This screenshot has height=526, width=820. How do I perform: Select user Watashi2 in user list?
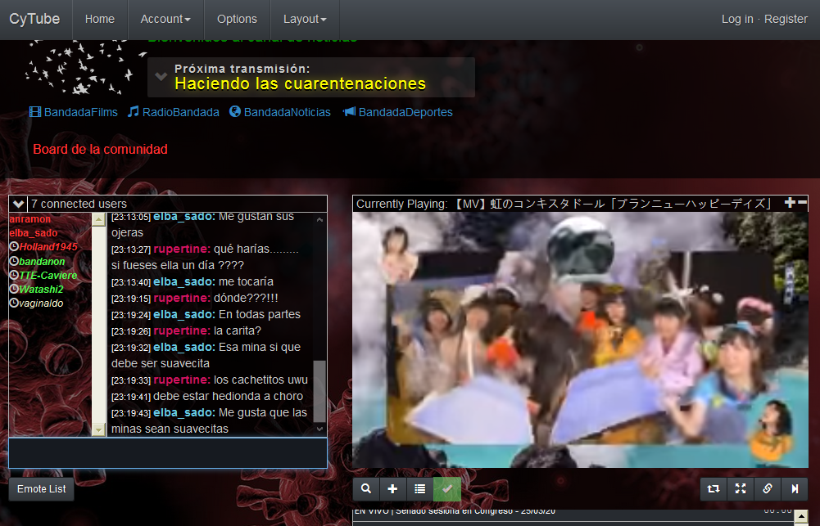pos(41,290)
